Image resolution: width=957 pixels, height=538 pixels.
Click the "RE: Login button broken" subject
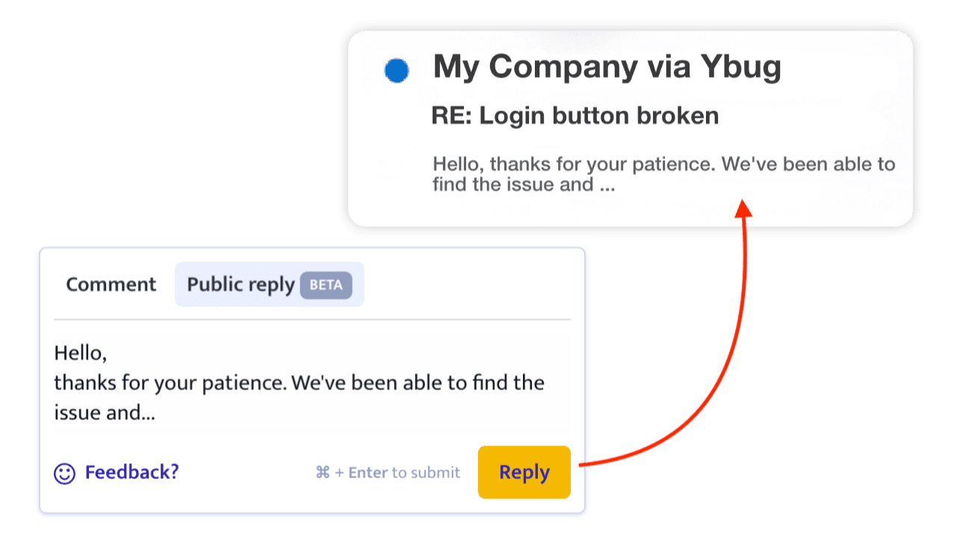pos(575,116)
